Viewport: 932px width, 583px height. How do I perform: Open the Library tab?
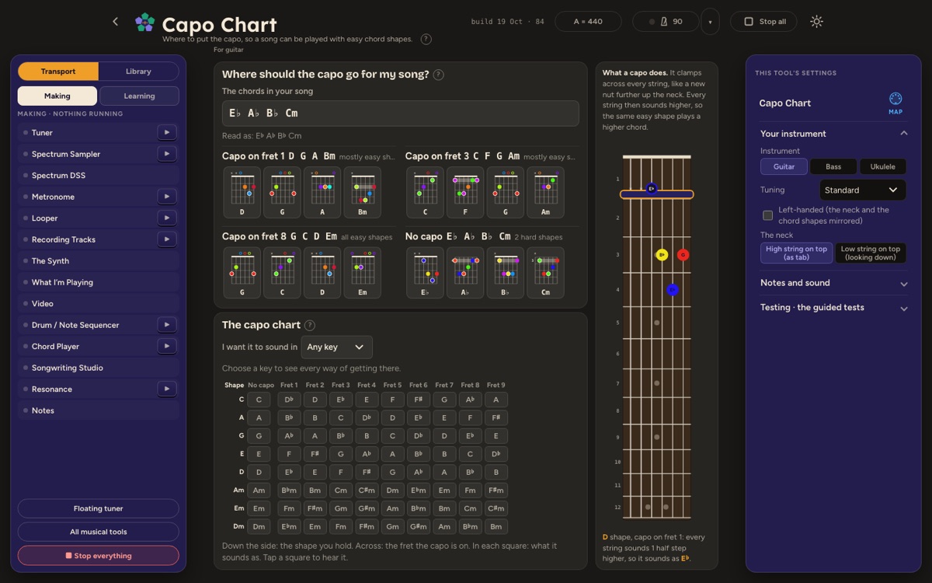point(138,72)
